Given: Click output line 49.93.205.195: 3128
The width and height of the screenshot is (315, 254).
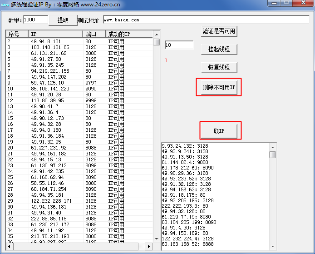Looking at the screenshot, I should point(187,200).
